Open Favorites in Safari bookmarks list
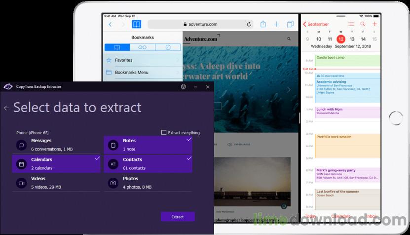The image size is (410, 235). point(143,60)
